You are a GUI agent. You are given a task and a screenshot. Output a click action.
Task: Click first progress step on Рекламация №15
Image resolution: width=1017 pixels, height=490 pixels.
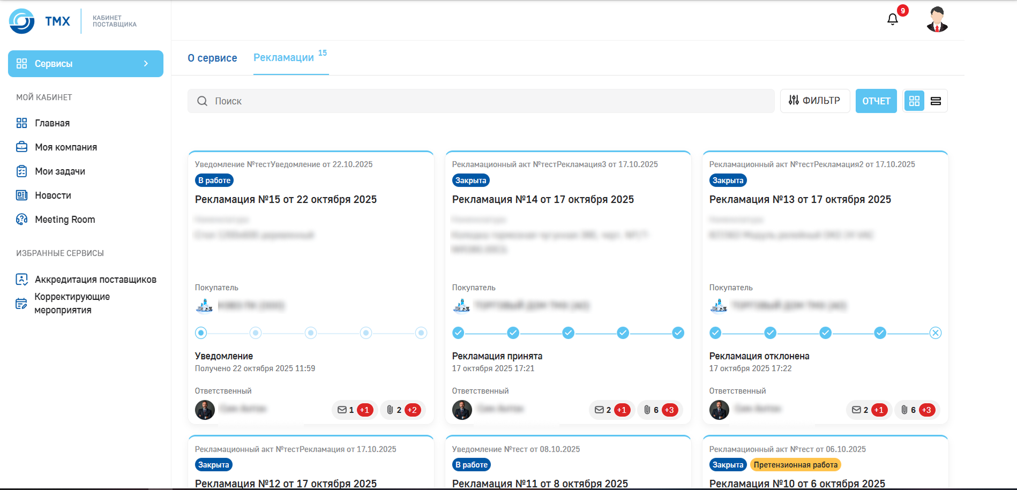click(201, 333)
